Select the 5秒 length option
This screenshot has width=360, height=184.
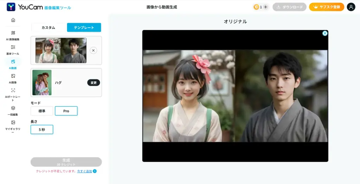42,130
